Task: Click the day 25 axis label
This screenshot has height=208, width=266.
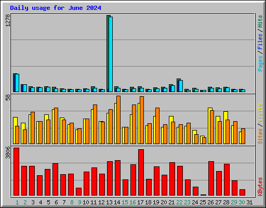Action: [203, 202]
